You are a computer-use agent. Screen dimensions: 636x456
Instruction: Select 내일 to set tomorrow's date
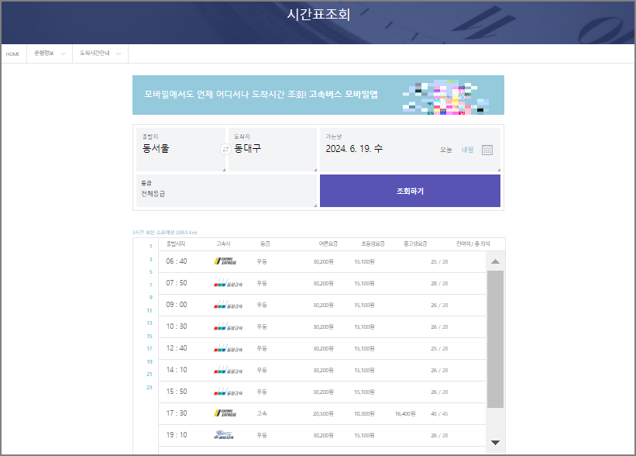point(469,150)
